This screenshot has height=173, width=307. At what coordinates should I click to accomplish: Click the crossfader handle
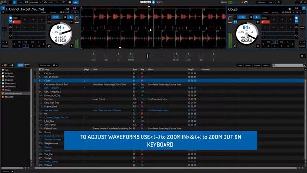point(148,56)
